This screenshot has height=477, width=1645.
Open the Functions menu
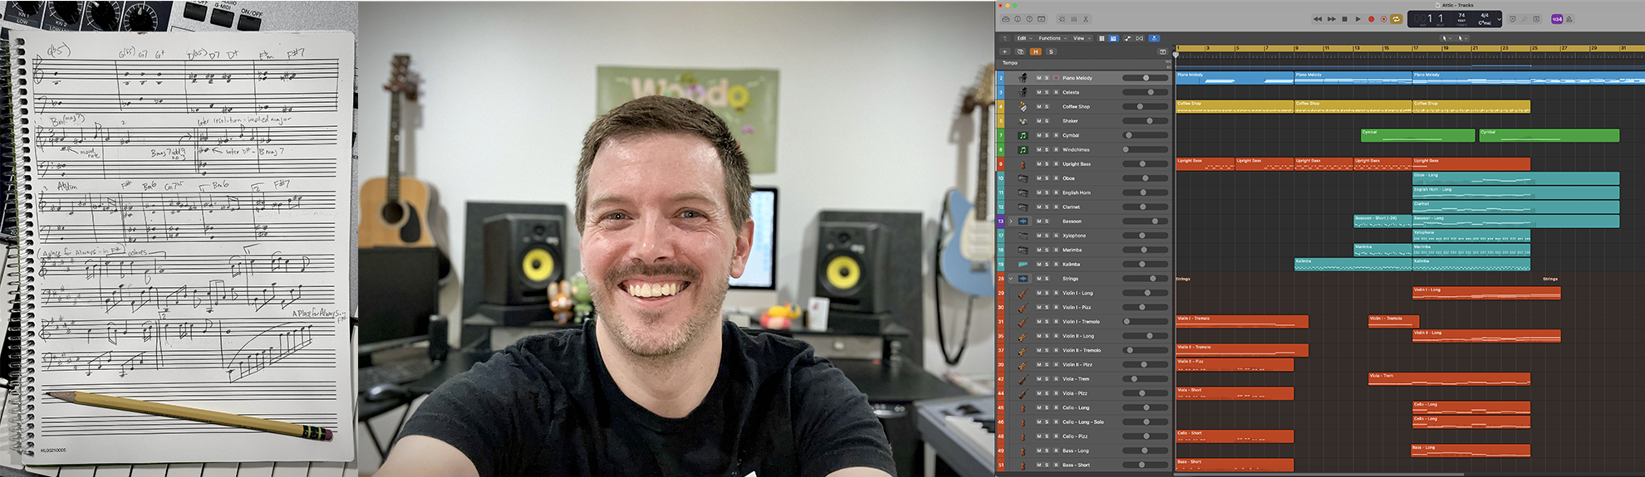tap(1051, 38)
